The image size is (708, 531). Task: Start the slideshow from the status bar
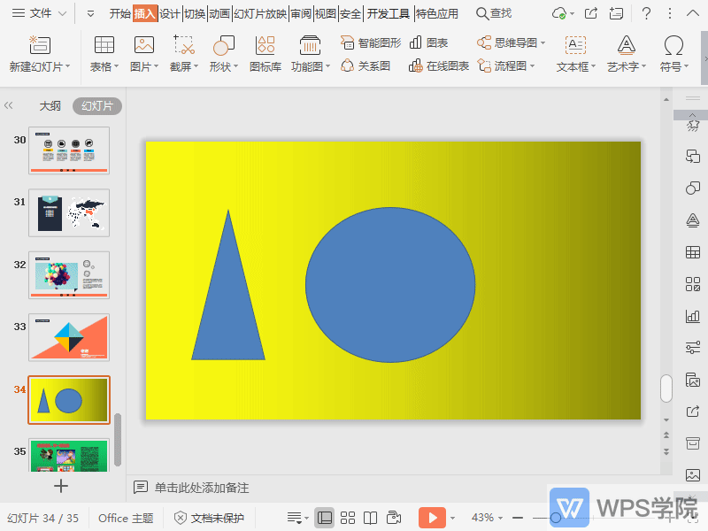point(432,518)
